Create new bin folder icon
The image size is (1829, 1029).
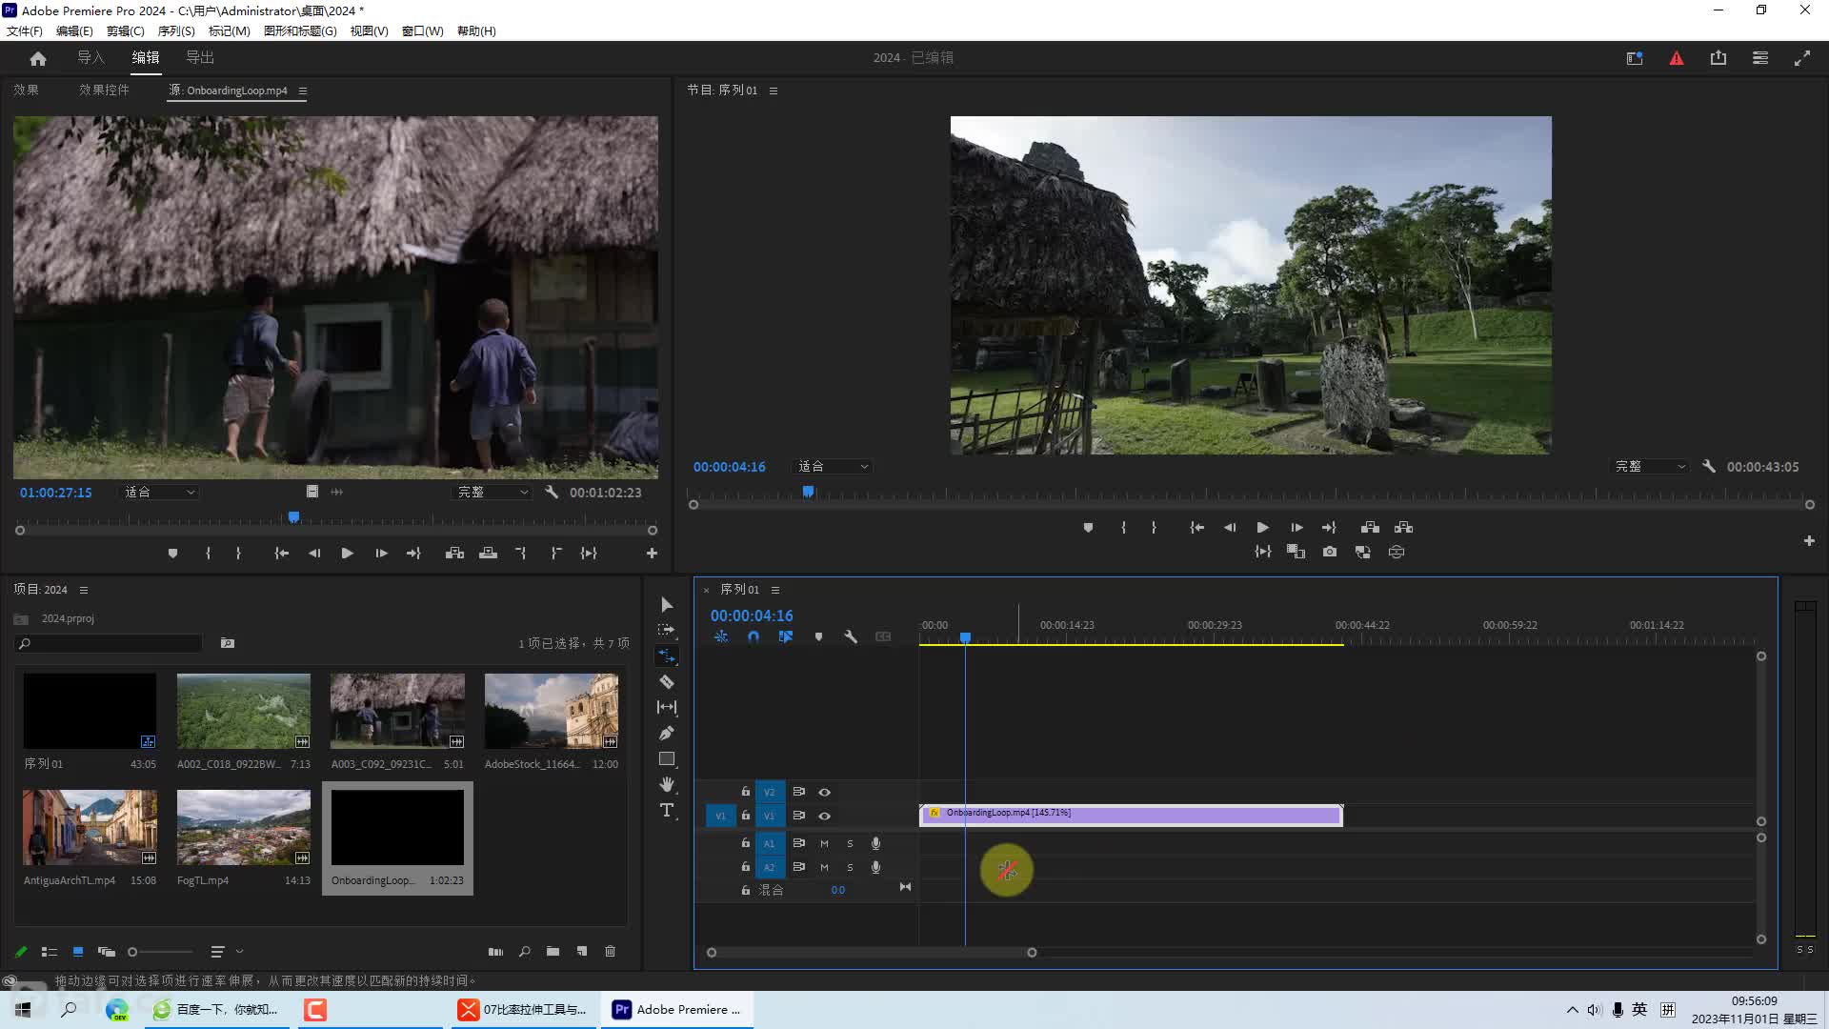553,952
